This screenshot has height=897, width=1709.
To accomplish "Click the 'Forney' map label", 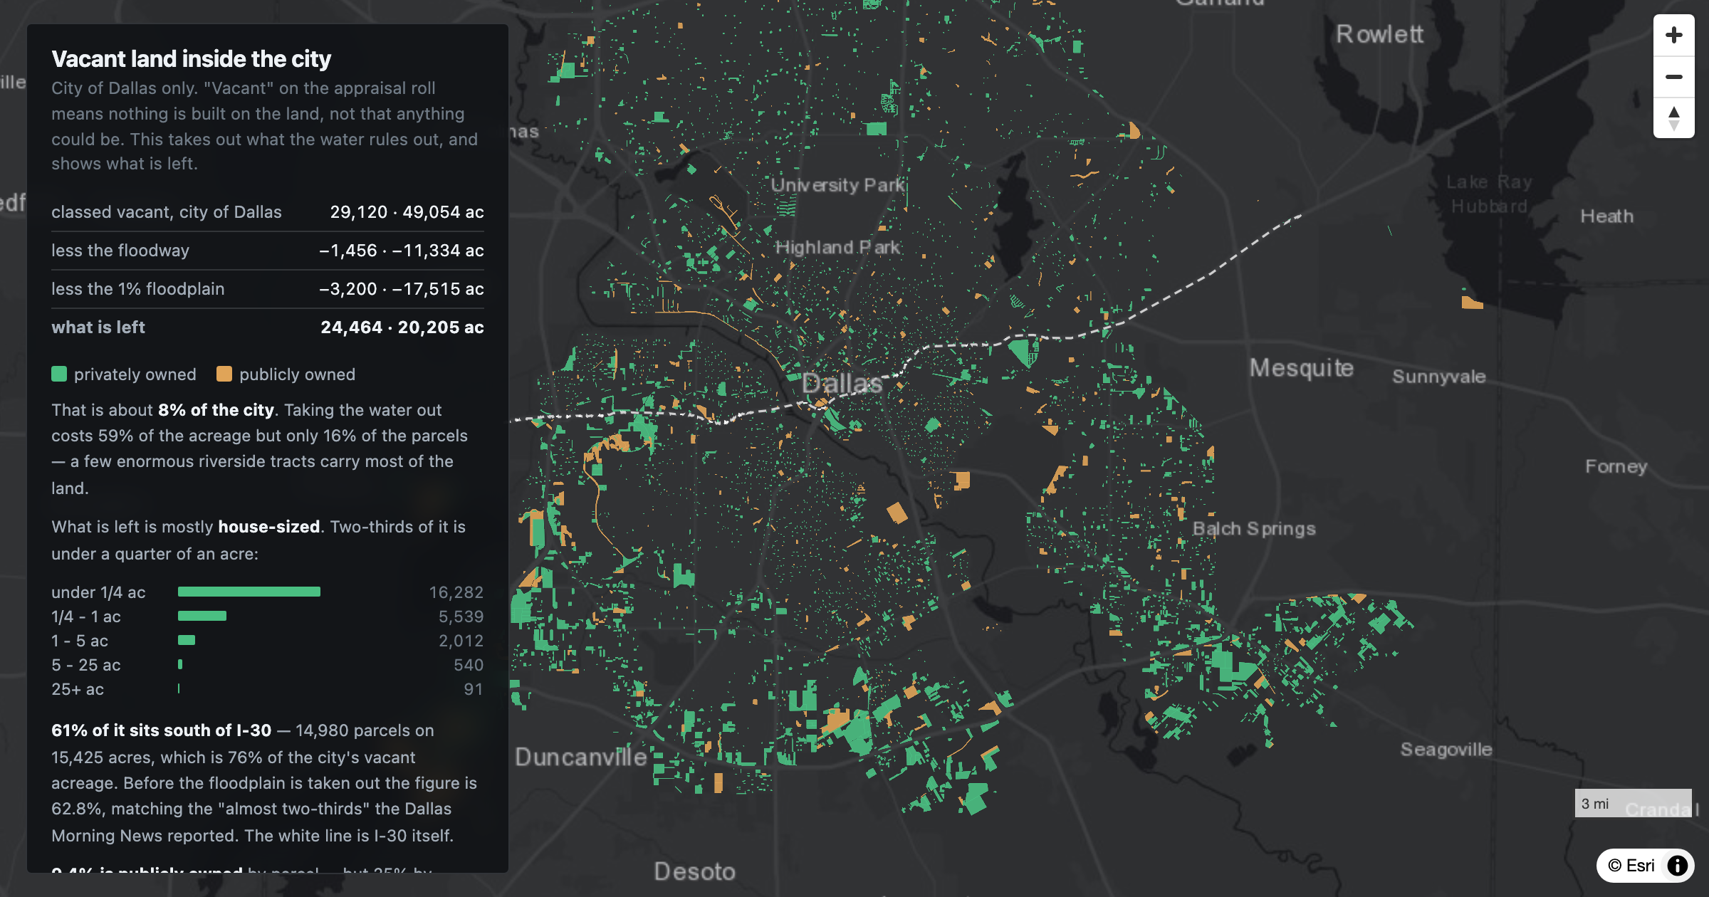I will pyautogui.click(x=1616, y=467).
